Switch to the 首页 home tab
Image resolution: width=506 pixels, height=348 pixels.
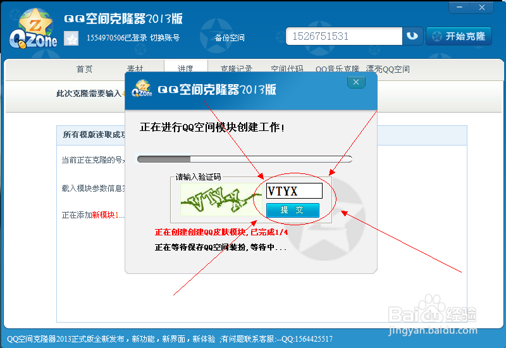(84, 69)
